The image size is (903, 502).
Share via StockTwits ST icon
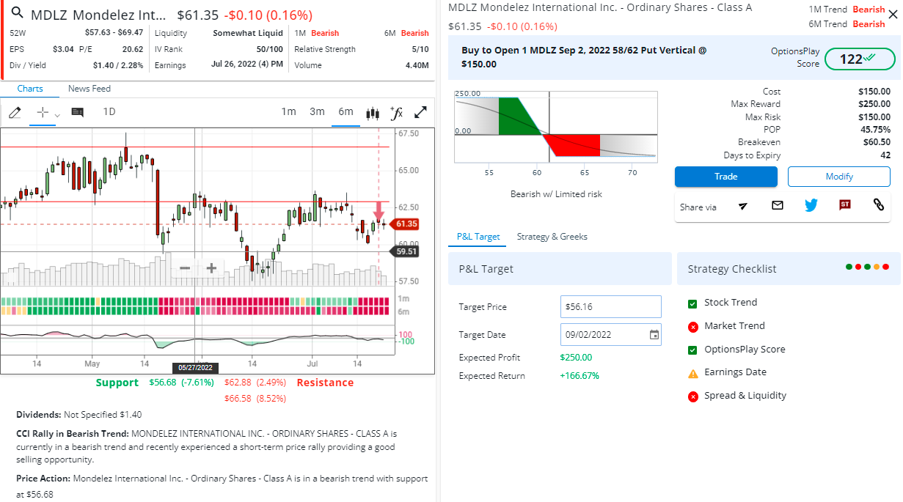(845, 205)
